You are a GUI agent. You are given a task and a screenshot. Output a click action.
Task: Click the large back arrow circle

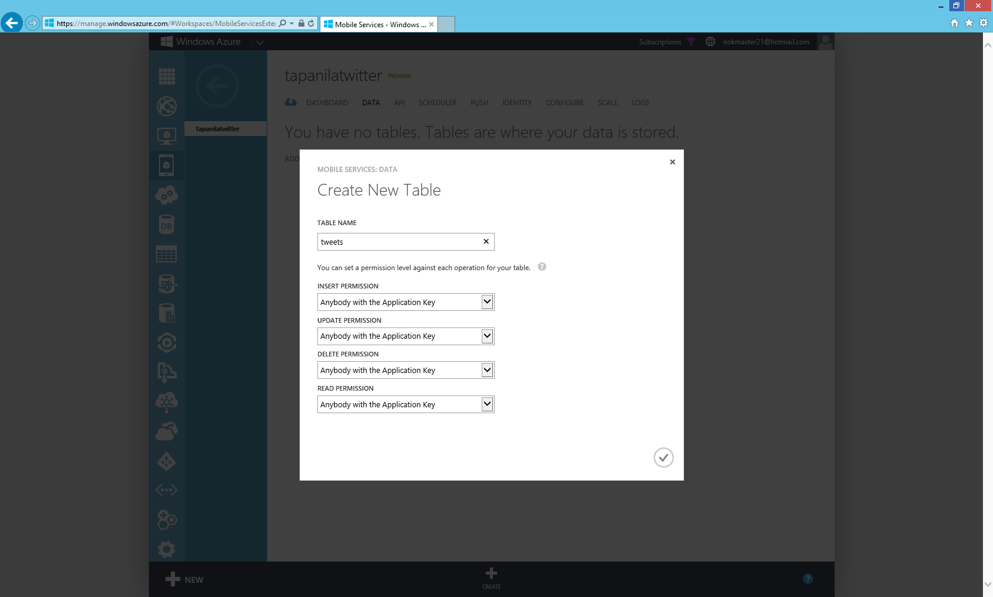217,86
